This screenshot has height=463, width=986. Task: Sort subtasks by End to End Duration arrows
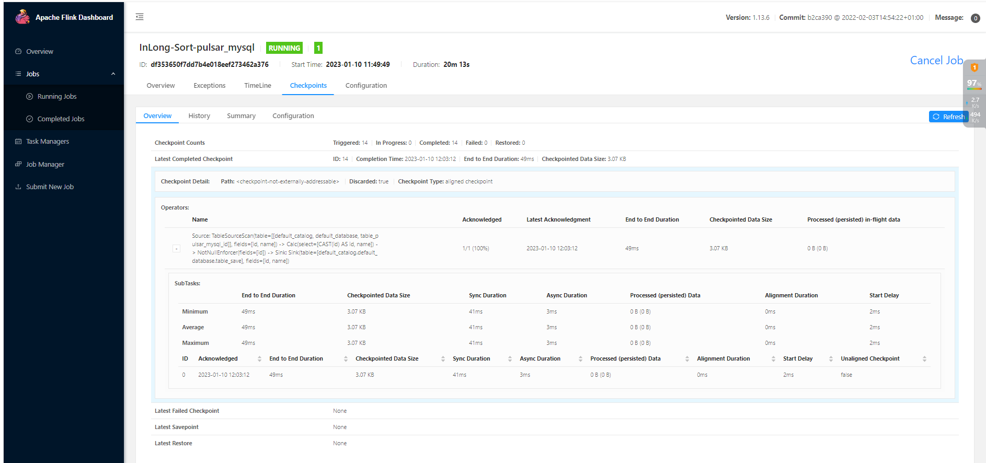click(x=346, y=359)
